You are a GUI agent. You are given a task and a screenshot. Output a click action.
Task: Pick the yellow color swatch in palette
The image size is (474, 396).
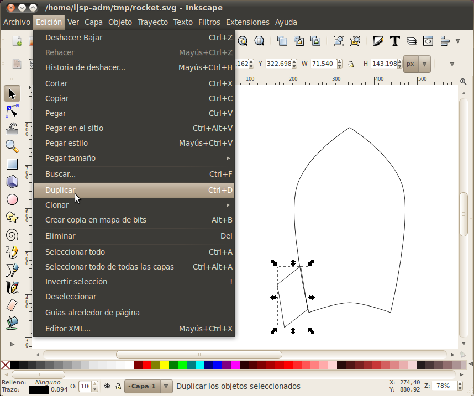pos(165,365)
